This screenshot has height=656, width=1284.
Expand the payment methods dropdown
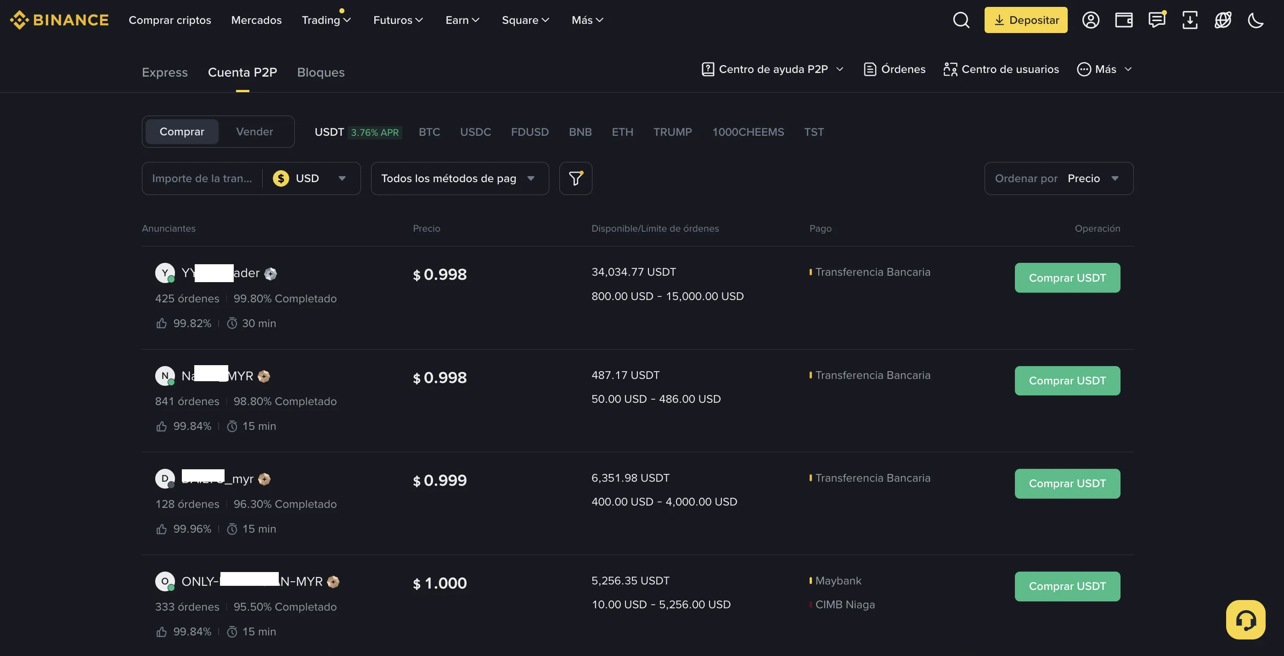459,178
